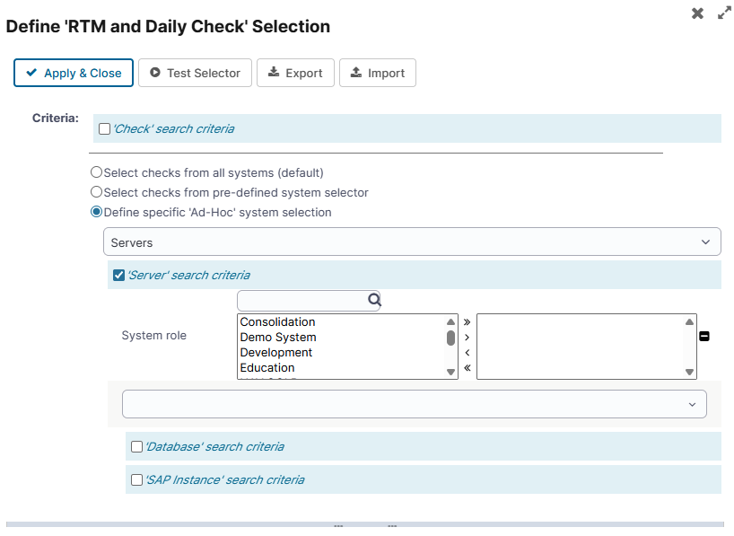Remove all roles from selected list
Viewport: 734px width, 536px height.
(x=467, y=368)
